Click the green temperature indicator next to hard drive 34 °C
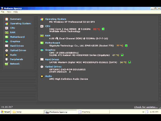 130,62
